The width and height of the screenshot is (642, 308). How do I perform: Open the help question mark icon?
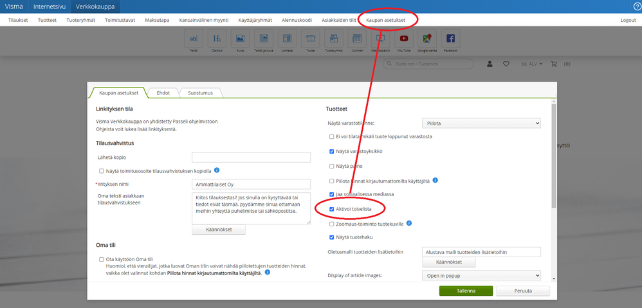pyautogui.click(x=637, y=6)
